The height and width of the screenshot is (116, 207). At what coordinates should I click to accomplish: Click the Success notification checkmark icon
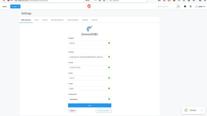186,110
